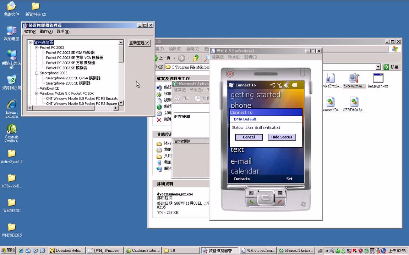This screenshot has height=255, width=409.
Task: Tap the Set softkey on emulator
Action: (x=289, y=179)
